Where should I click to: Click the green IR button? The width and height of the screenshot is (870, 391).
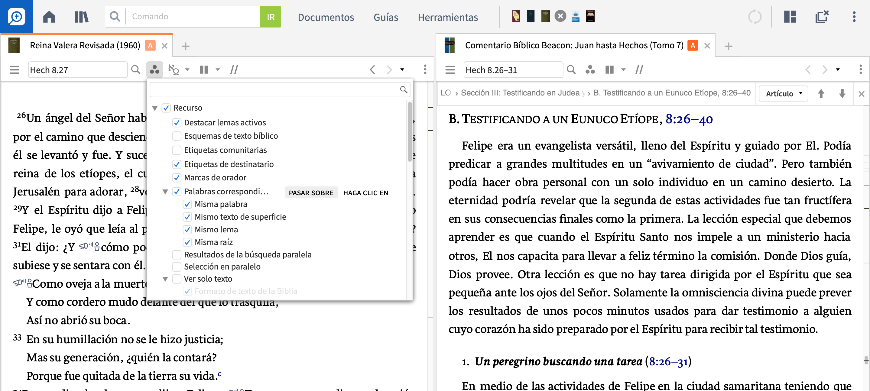click(271, 17)
